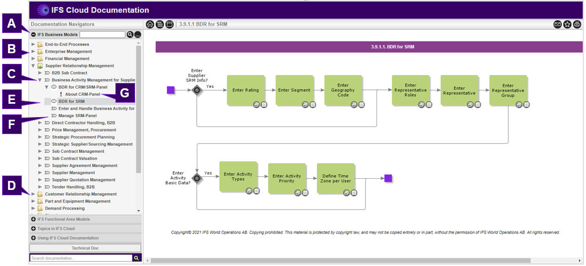Click the Financial Management folder icon
The image size is (586, 266).
(x=40, y=59)
